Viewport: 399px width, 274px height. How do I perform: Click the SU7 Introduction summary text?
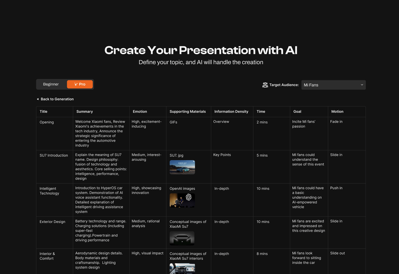pos(101,167)
